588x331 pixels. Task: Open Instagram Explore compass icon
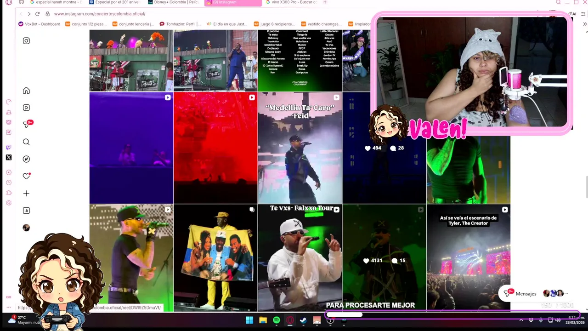coord(26,159)
